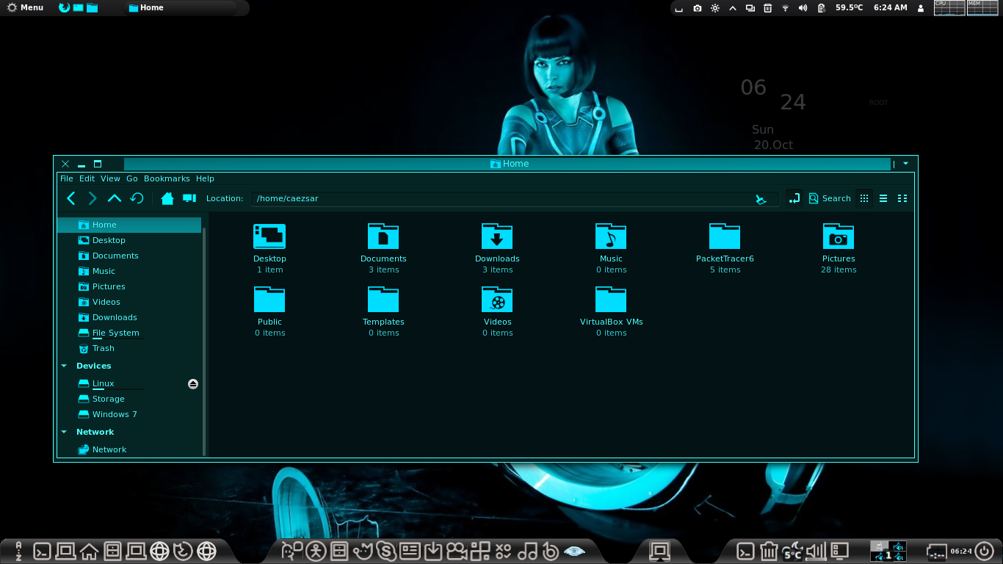Open the View menu

coord(110,178)
